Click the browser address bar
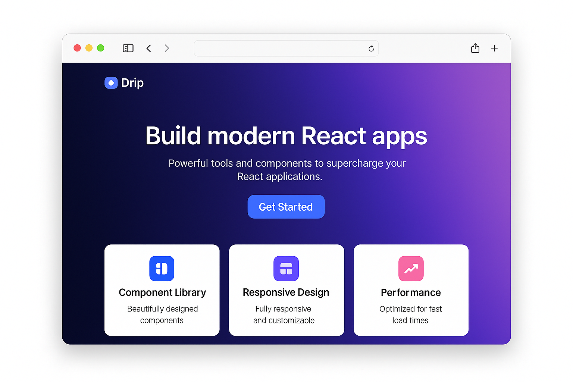Viewport: 573px width, 382px height. (286, 48)
